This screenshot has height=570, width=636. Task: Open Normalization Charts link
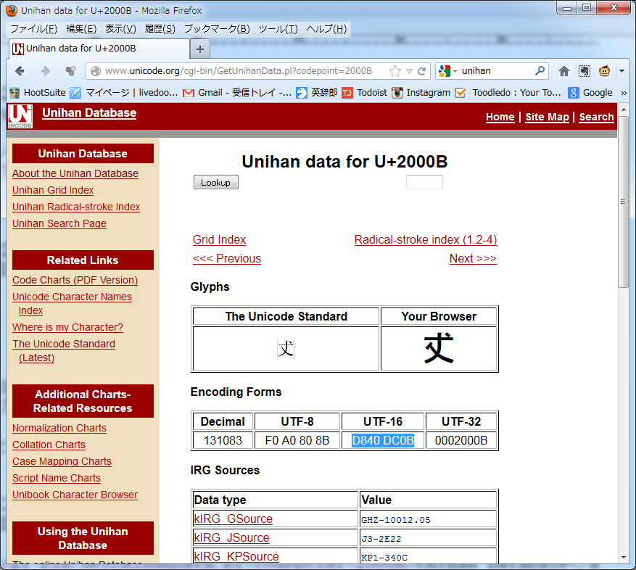pos(59,429)
